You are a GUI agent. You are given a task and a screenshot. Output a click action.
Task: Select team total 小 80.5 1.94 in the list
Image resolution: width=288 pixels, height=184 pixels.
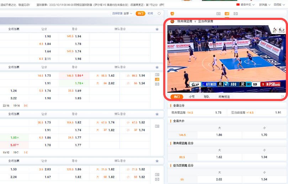(x=135, y=75)
